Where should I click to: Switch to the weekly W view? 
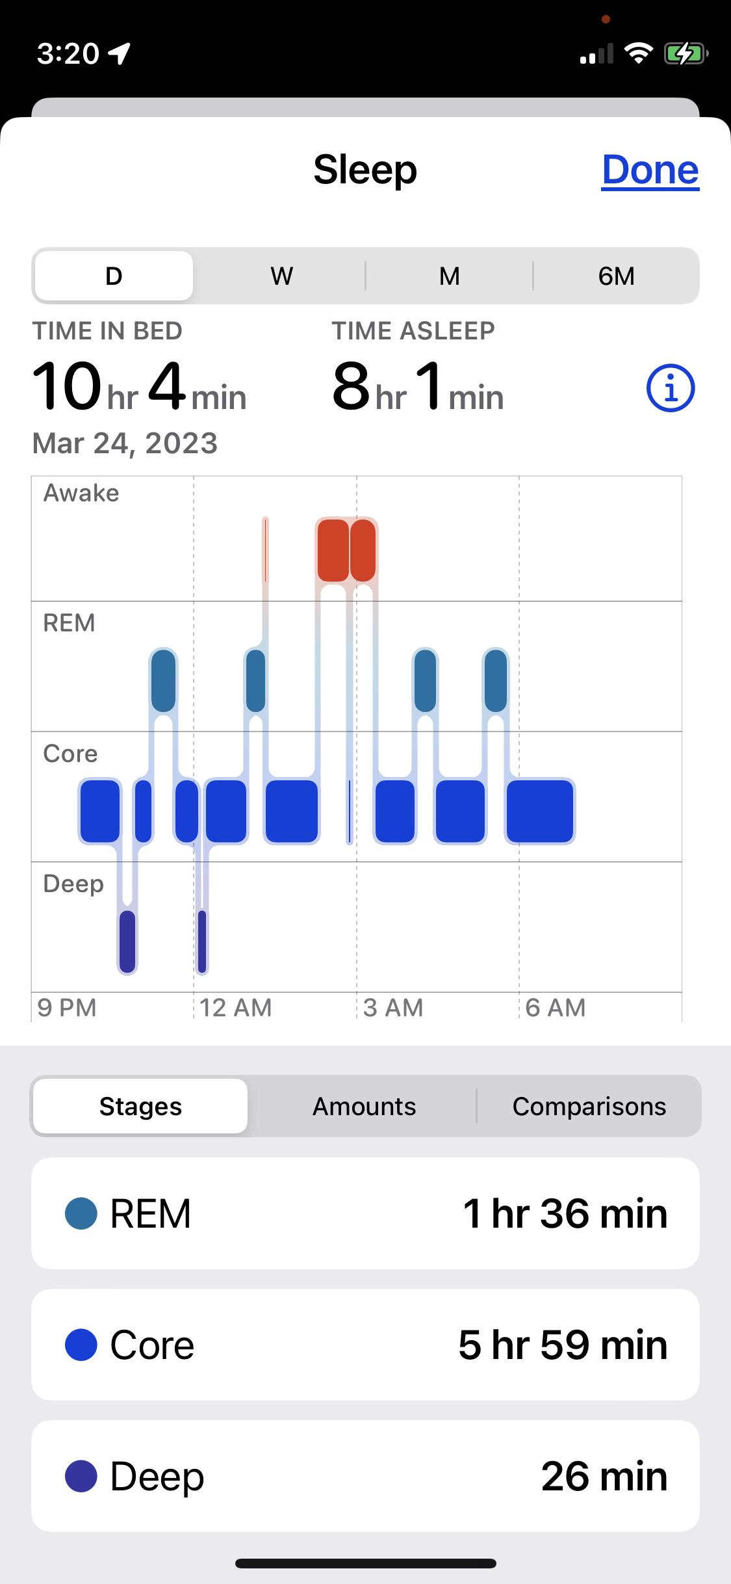click(281, 276)
